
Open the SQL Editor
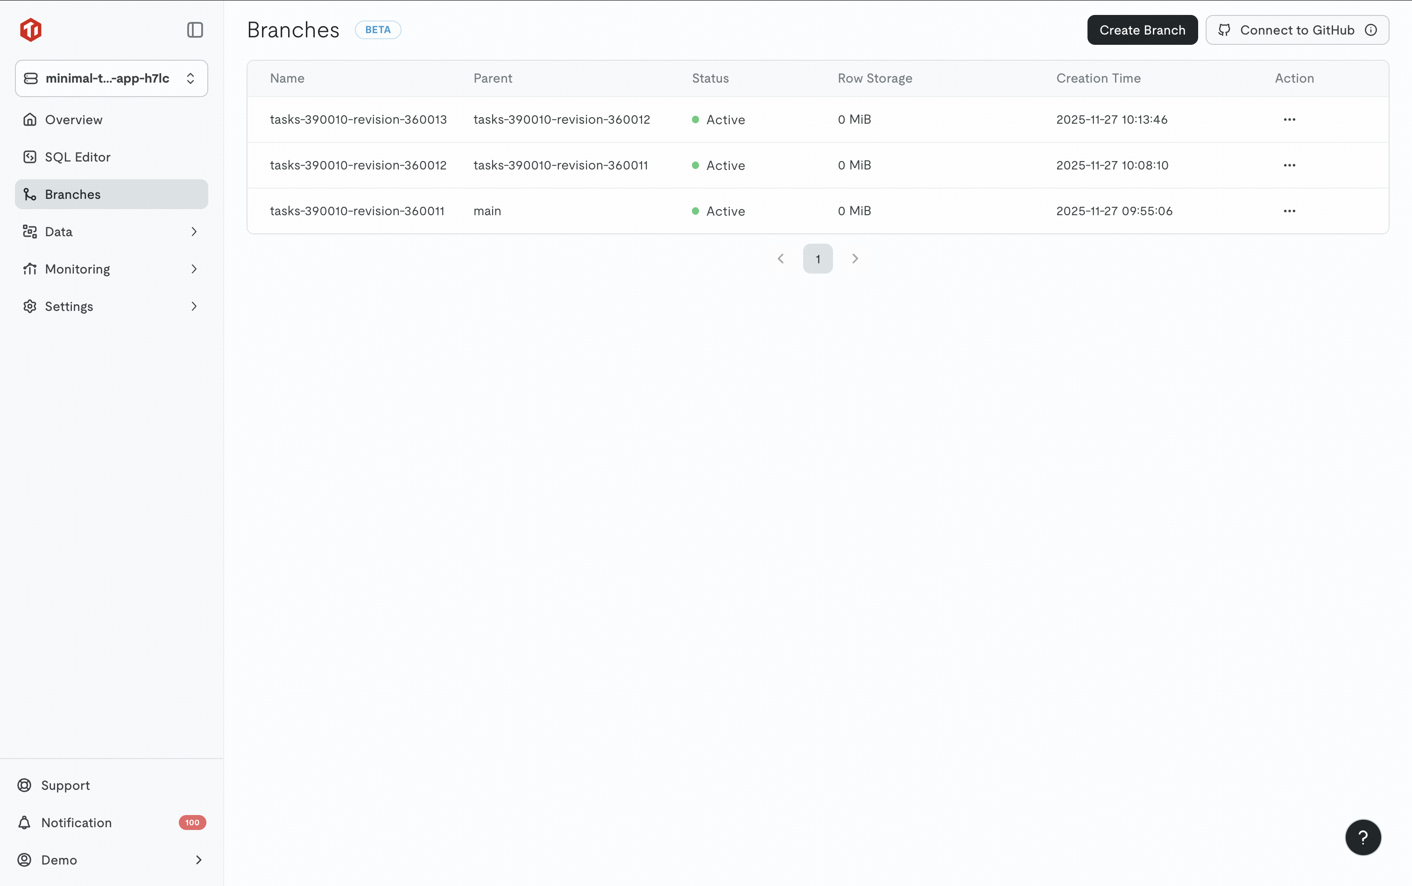pos(78,157)
